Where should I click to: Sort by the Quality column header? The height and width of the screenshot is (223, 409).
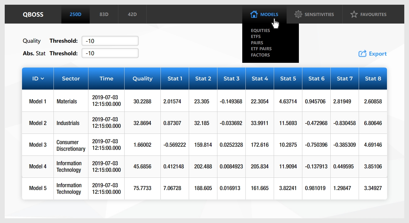(x=143, y=79)
